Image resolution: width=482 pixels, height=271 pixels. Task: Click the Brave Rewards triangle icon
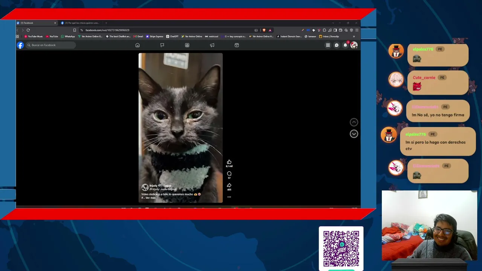[270, 30]
